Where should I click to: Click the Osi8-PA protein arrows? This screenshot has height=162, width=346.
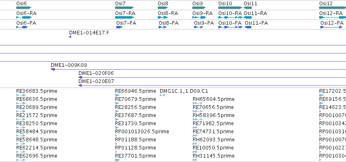(162, 27)
